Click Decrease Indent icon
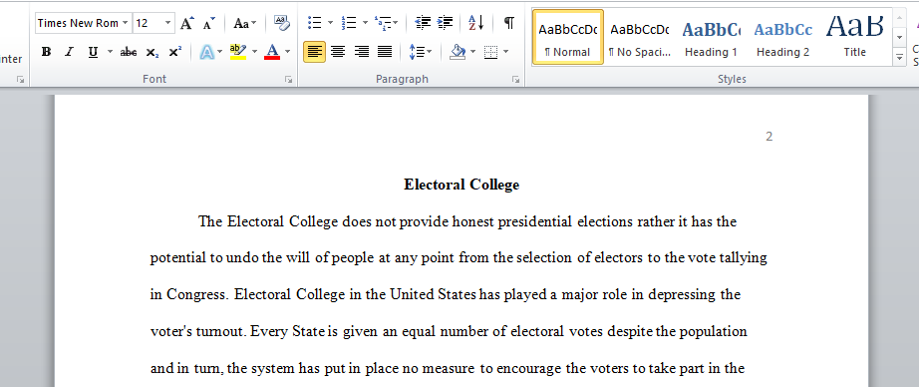The width and height of the screenshot is (919, 387). (423, 23)
